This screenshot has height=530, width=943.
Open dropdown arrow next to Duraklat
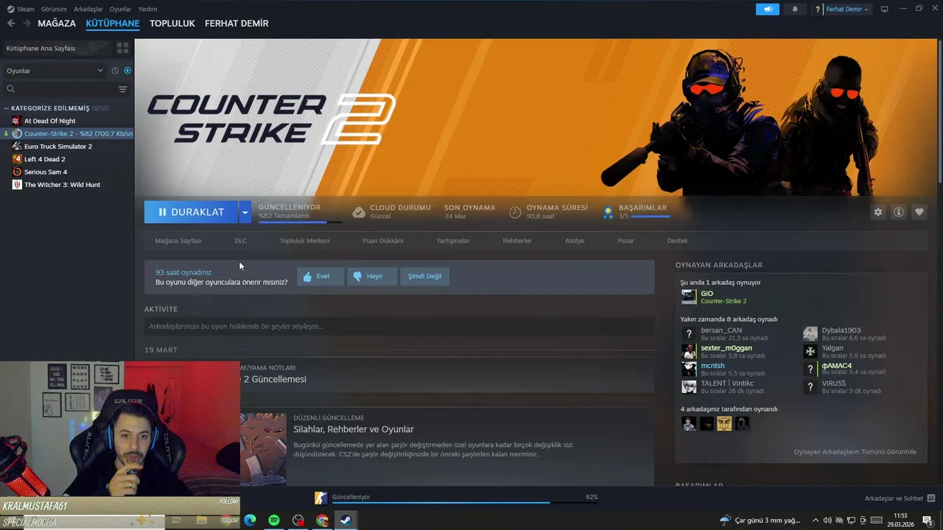(x=245, y=212)
